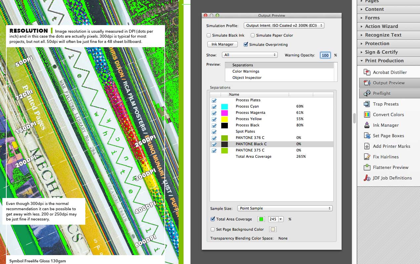The image size is (420, 264).
Task: Uncheck the Process Cyan separation plate
Action: click(x=214, y=106)
